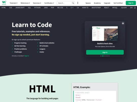Open the HOW TO topic
The image size is (137, 102).
85,8
